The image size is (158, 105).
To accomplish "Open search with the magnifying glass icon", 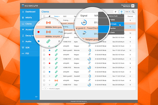I will tap(133, 12).
